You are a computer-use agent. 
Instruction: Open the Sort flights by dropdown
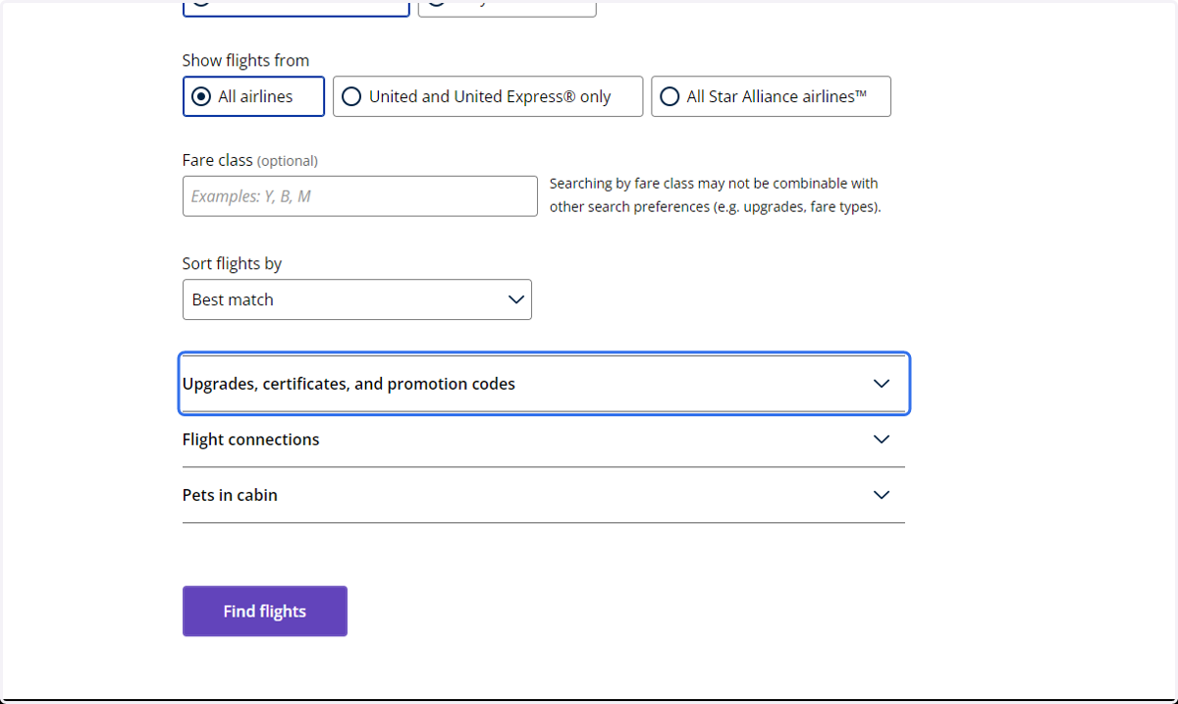(x=357, y=299)
